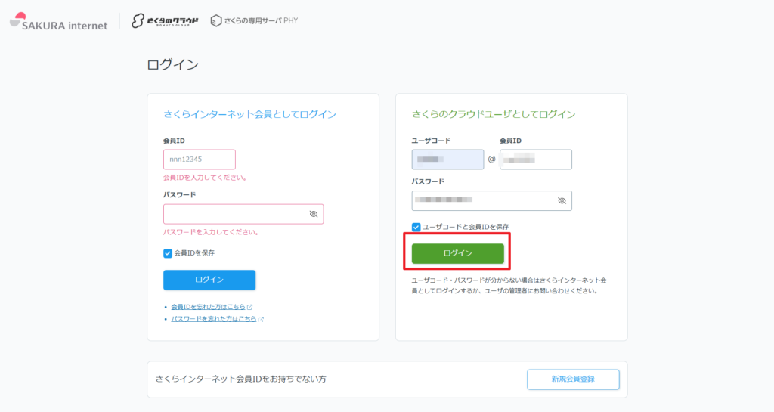Click the 新規会員登録 button

(573, 379)
